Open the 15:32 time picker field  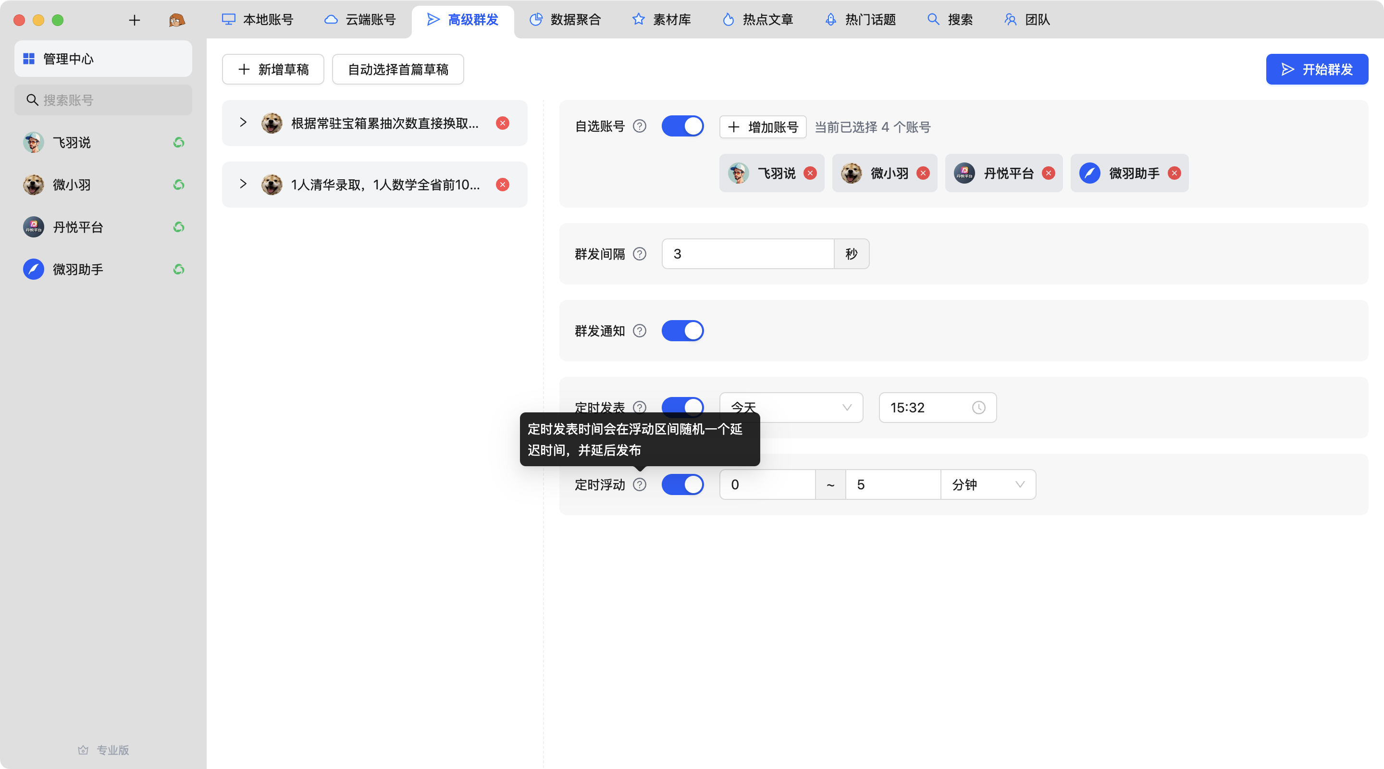[938, 408]
